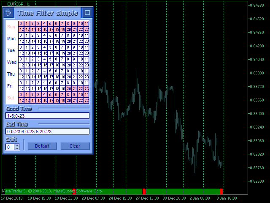270x203 pixels.
Task: Toggle Wednesday hour 12 cell
Action: 21,65
